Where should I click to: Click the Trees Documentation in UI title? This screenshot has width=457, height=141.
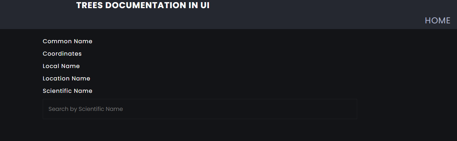143,5
